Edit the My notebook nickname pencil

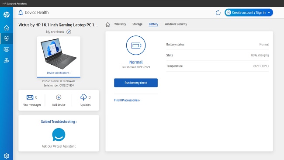pos(69,32)
